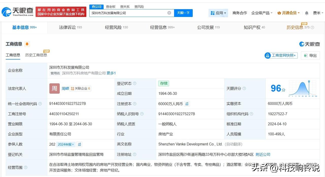Click the 周 avatar of legal representative
The height and width of the screenshot is (177, 325).
coord(55,89)
